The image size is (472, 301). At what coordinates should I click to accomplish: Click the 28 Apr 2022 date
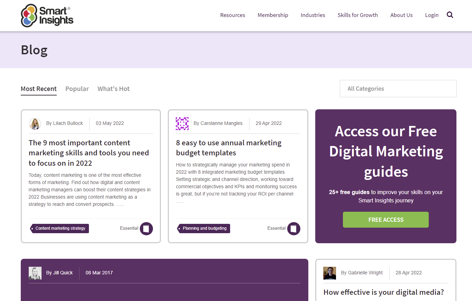[409, 273]
